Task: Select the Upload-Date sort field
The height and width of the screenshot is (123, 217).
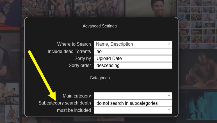Action: pyautogui.click(x=133, y=59)
